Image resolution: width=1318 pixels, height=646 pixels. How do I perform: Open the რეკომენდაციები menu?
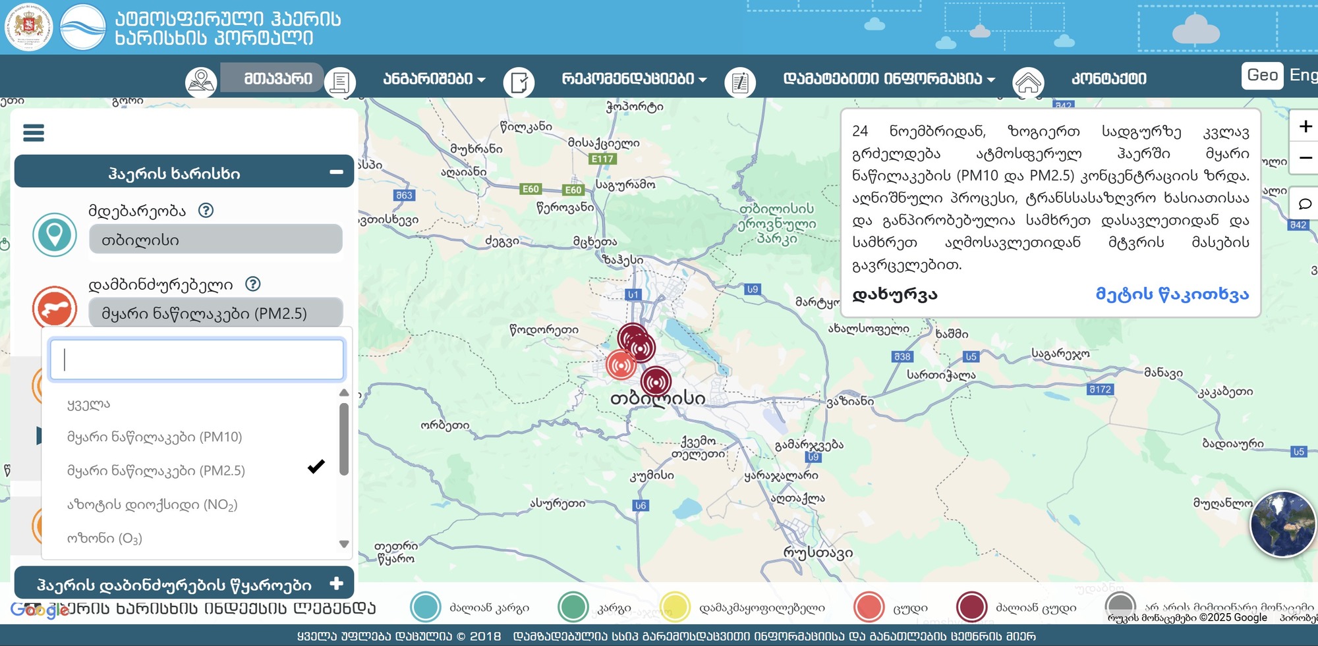[x=633, y=79]
